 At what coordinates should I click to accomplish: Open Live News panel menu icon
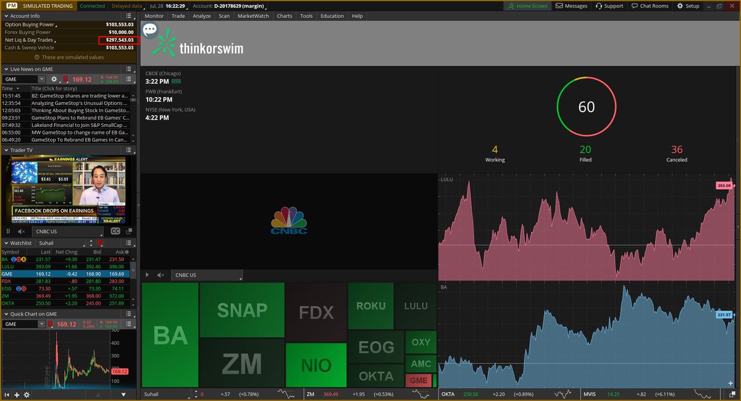128,69
